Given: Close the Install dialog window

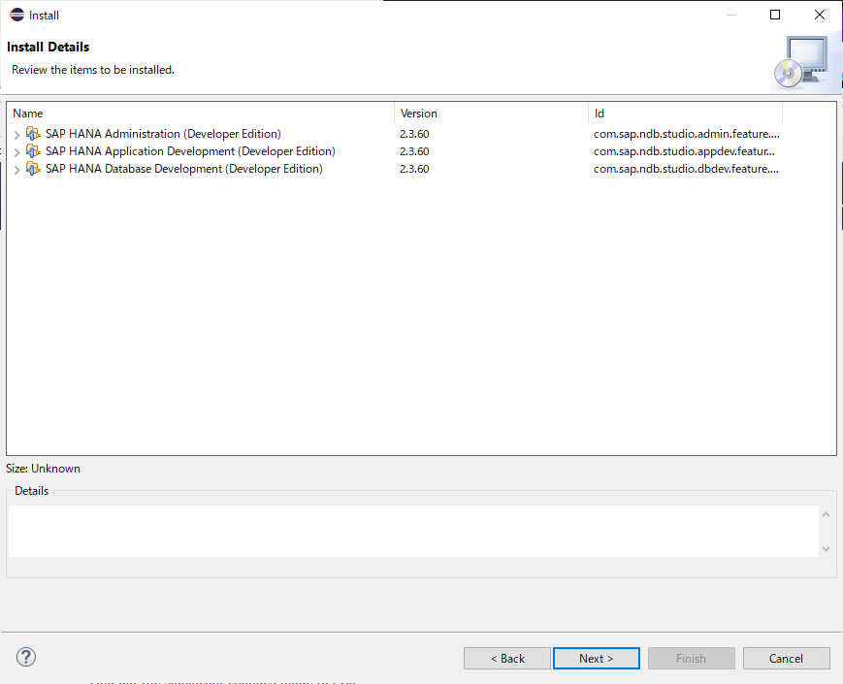Looking at the screenshot, I should pos(820,15).
